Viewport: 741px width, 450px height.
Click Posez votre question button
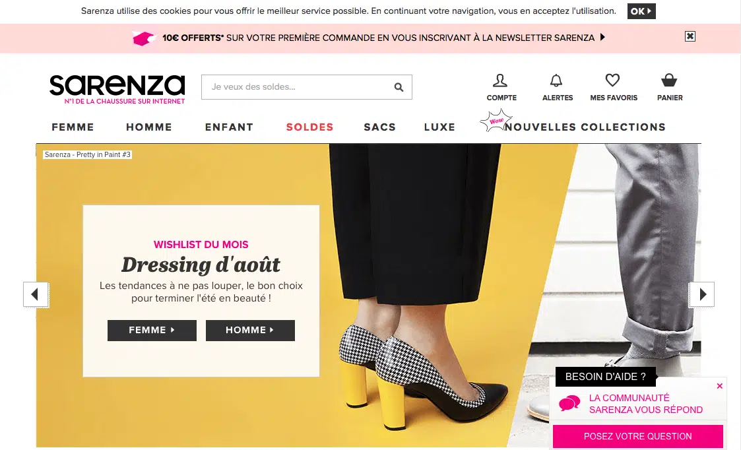[637, 436]
